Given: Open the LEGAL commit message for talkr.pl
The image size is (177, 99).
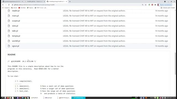Looking at the screenshot, I should point(94,31).
